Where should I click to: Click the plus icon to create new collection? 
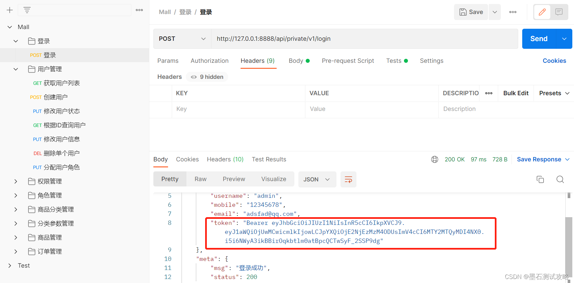pyautogui.click(x=10, y=10)
